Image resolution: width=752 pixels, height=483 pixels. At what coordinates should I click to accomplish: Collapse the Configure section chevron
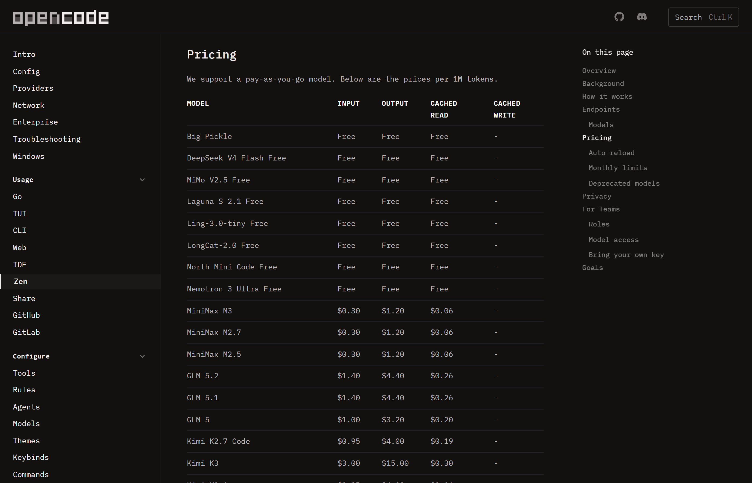[142, 356]
